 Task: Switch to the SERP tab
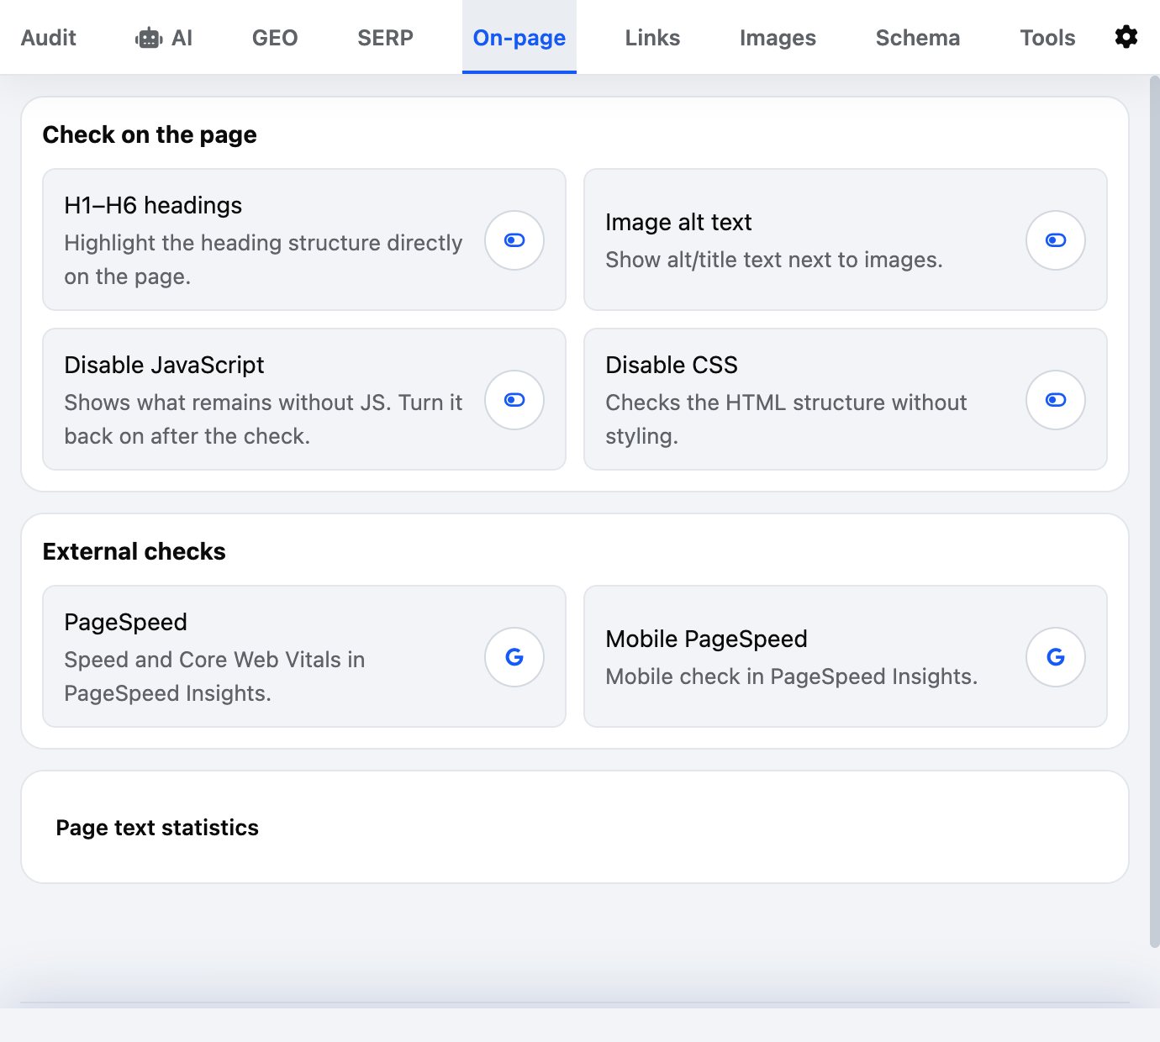[385, 38]
